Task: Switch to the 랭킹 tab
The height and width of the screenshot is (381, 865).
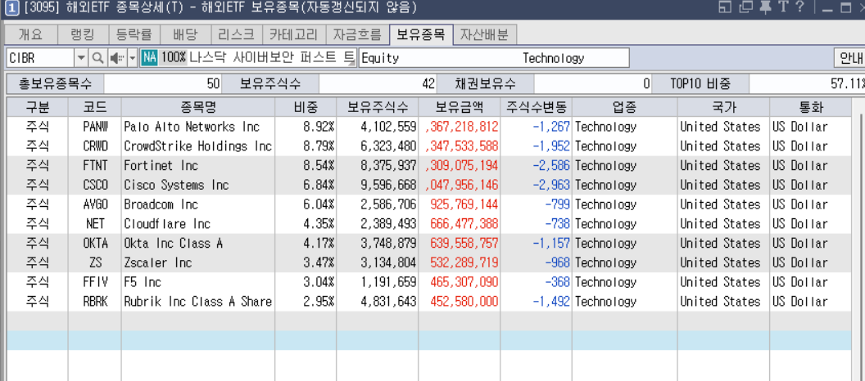Action: [x=83, y=34]
